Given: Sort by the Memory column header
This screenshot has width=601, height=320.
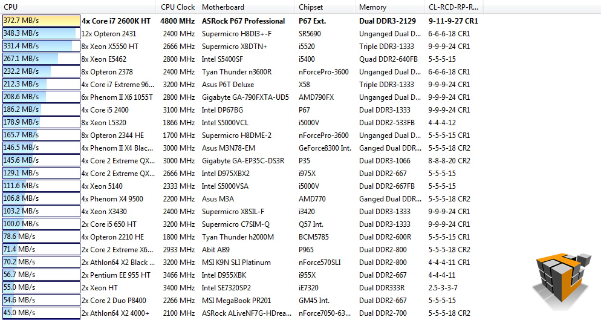Looking at the screenshot, I should (390, 7).
